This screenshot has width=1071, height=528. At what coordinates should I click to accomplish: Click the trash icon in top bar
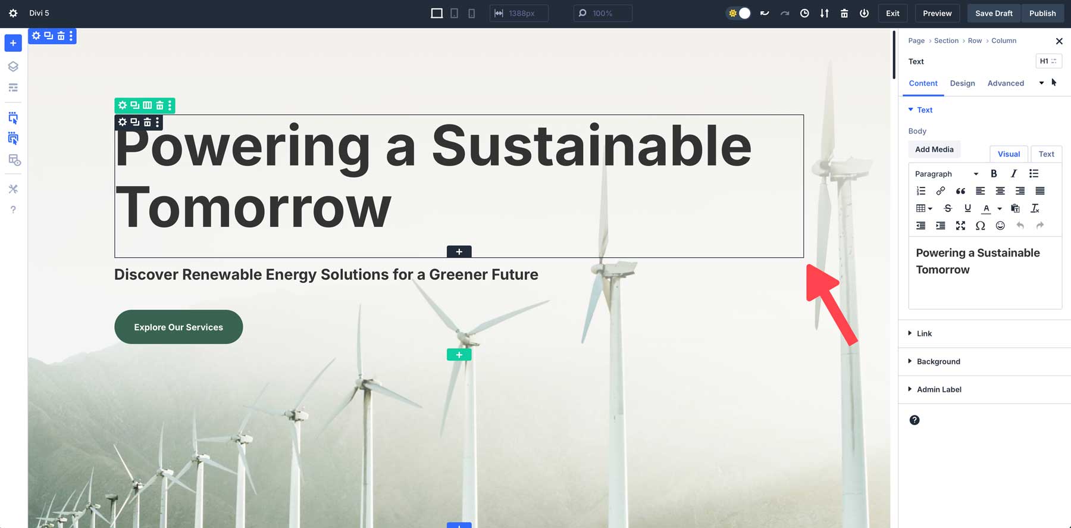(844, 13)
